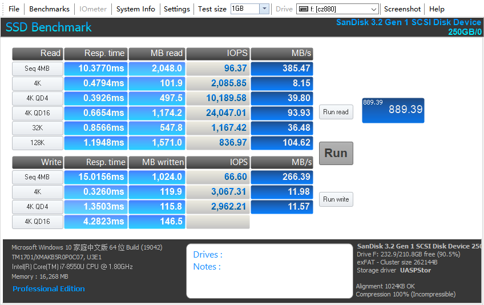Image resolution: width=484 pixels, height=305 pixels.
Task: Click the read 4K test button
Action: [38, 83]
